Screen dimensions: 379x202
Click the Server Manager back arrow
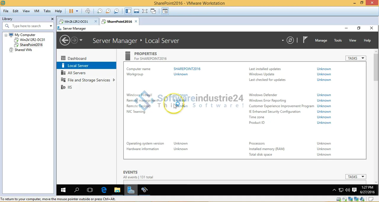tap(65, 40)
